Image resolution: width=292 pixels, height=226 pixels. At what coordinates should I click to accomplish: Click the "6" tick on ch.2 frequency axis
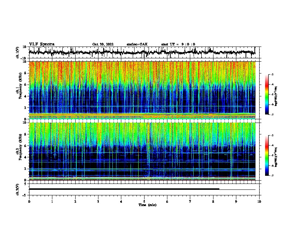tap(26, 146)
